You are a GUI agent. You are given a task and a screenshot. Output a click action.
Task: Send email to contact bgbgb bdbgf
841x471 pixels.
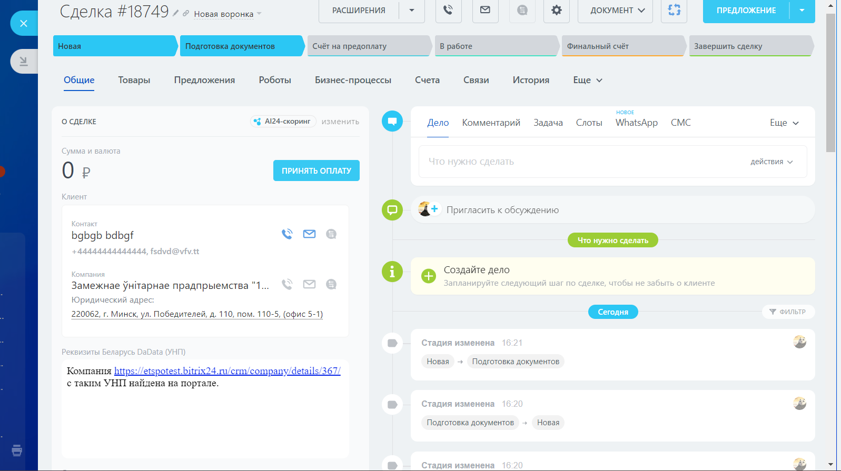pyautogui.click(x=309, y=234)
